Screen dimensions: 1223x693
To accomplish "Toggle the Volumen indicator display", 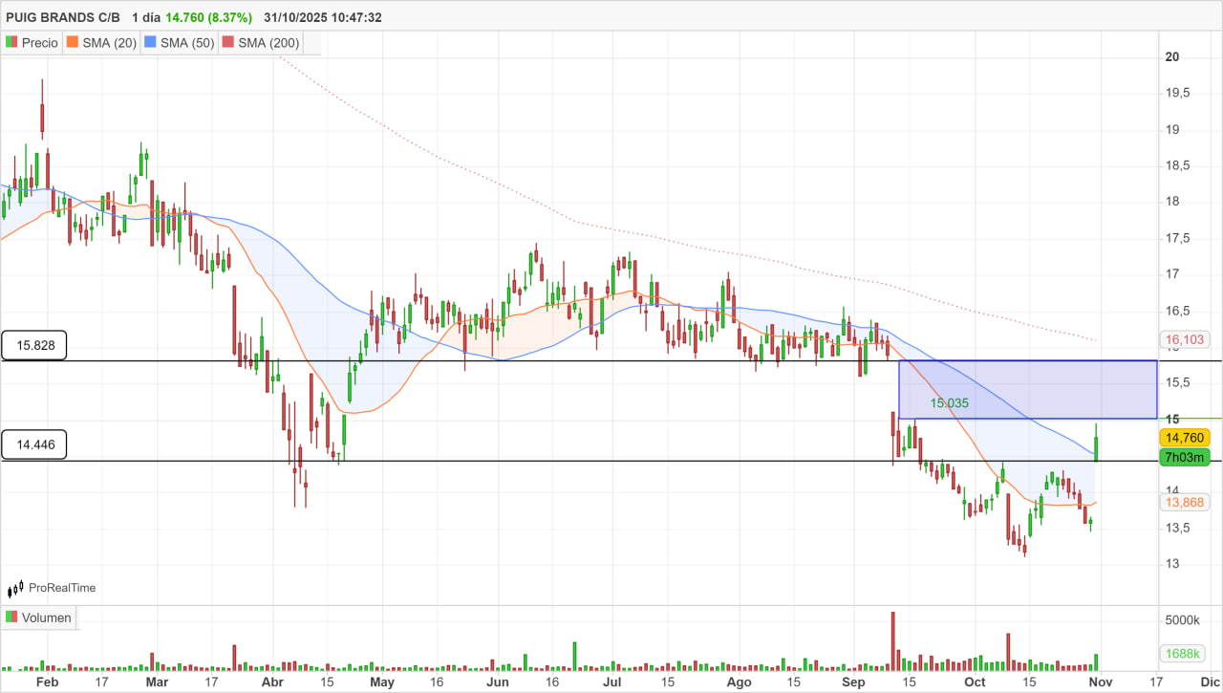I will tap(11, 617).
